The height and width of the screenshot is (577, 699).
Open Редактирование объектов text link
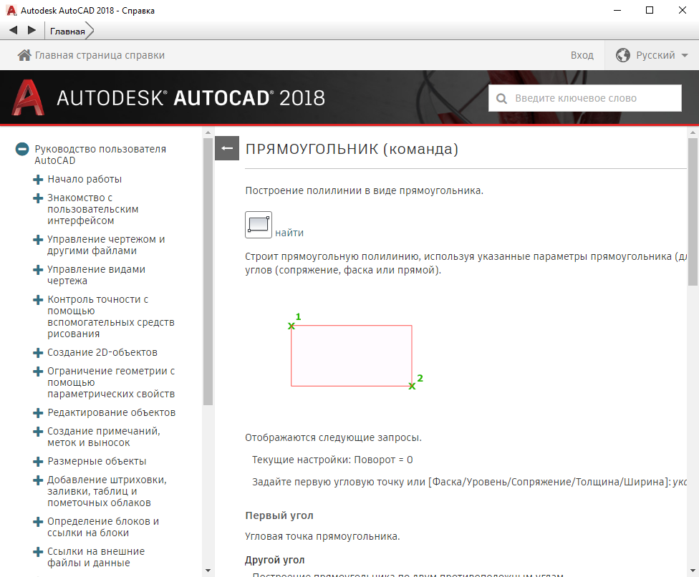[x=112, y=412]
